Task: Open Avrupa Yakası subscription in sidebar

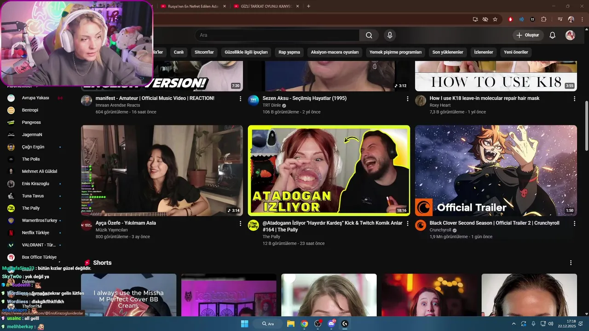Action: (x=36, y=98)
